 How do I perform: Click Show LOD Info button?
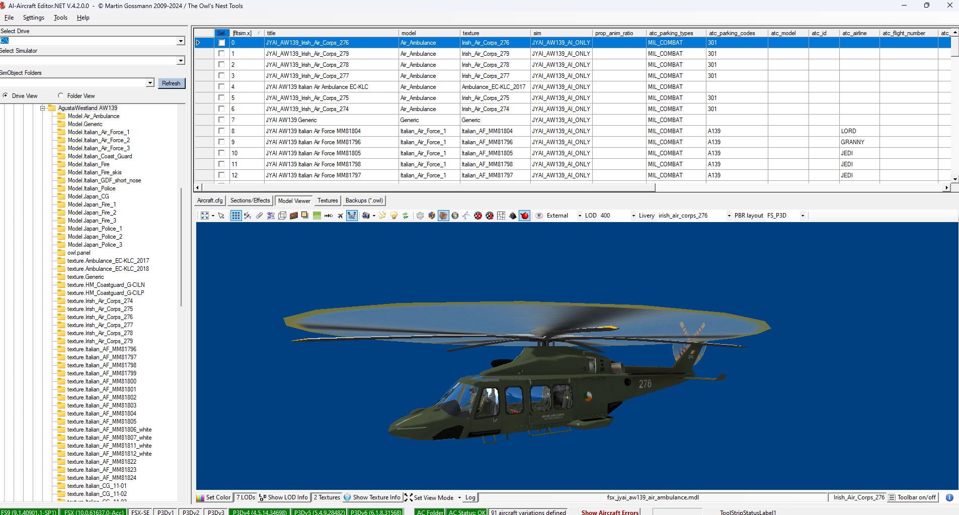pos(284,497)
